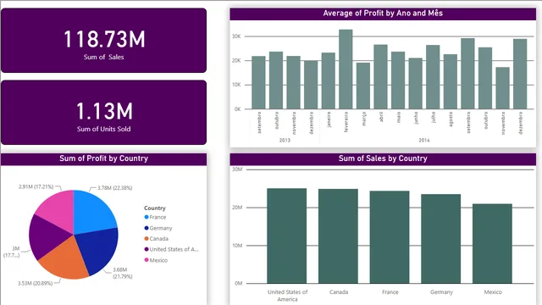542x305 pixels.
Task: Select the France sales bar
Action: (390, 237)
